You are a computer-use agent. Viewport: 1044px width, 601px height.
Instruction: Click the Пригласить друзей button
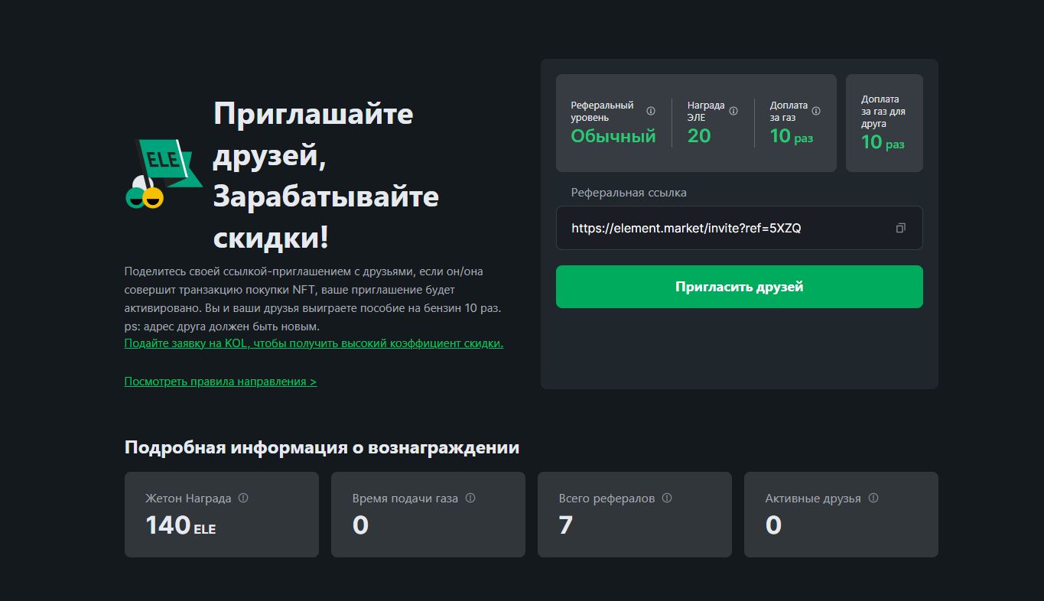(x=739, y=287)
